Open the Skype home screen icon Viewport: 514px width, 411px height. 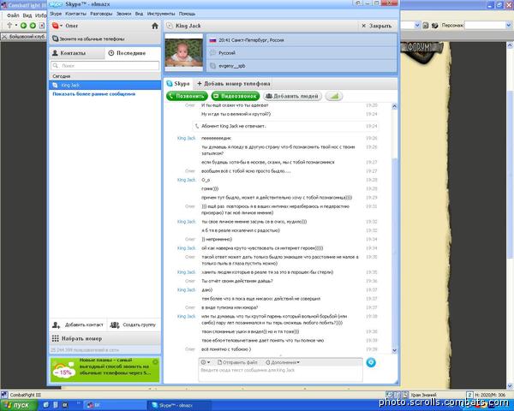point(155,26)
